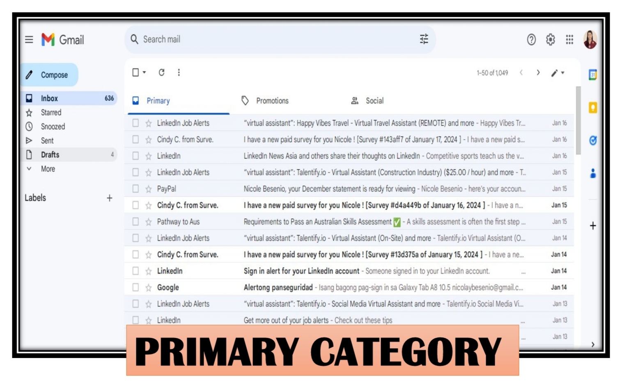This screenshot has width=622, height=385.
Task: Open the Drafts folder
Action: (x=69, y=155)
